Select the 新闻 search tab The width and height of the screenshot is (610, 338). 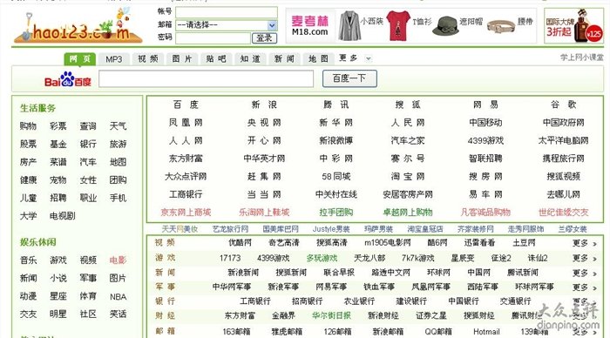pyautogui.click(x=284, y=59)
